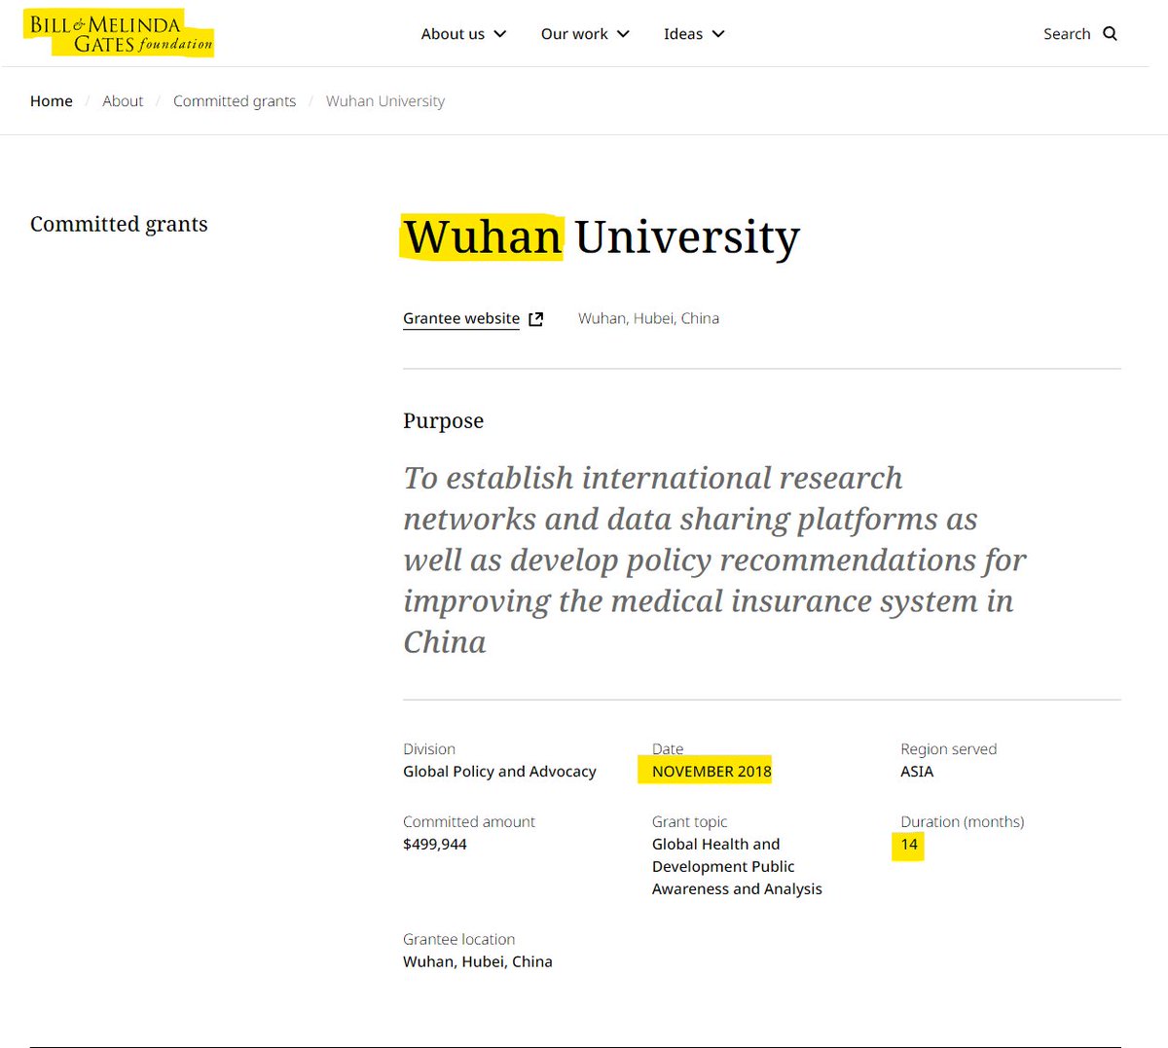1168x1048 pixels.
Task: Click the Wuhan, Hubei, China text beside Grantee website
Action: tap(648, 318)
